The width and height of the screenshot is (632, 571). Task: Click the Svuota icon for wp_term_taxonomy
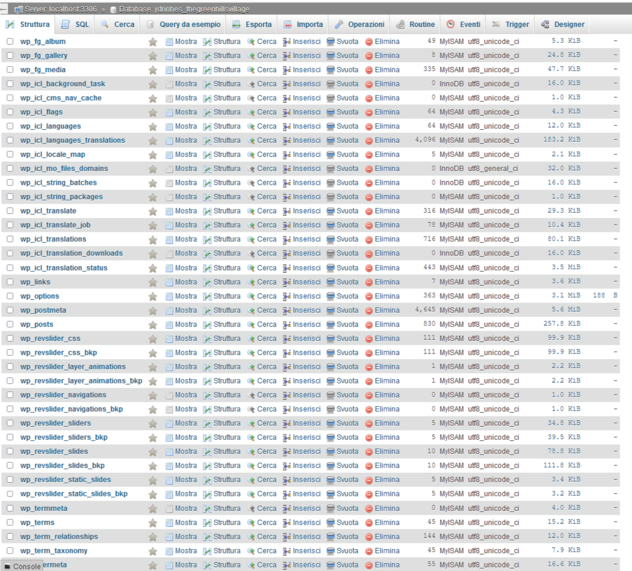click(330, 551)
